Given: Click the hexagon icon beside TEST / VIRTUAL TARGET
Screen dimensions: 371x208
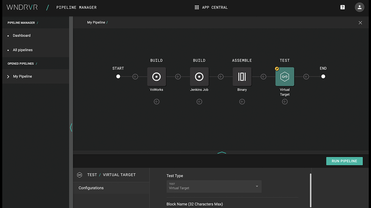Looking at the screenshot, I should click(x=80, y=175).
